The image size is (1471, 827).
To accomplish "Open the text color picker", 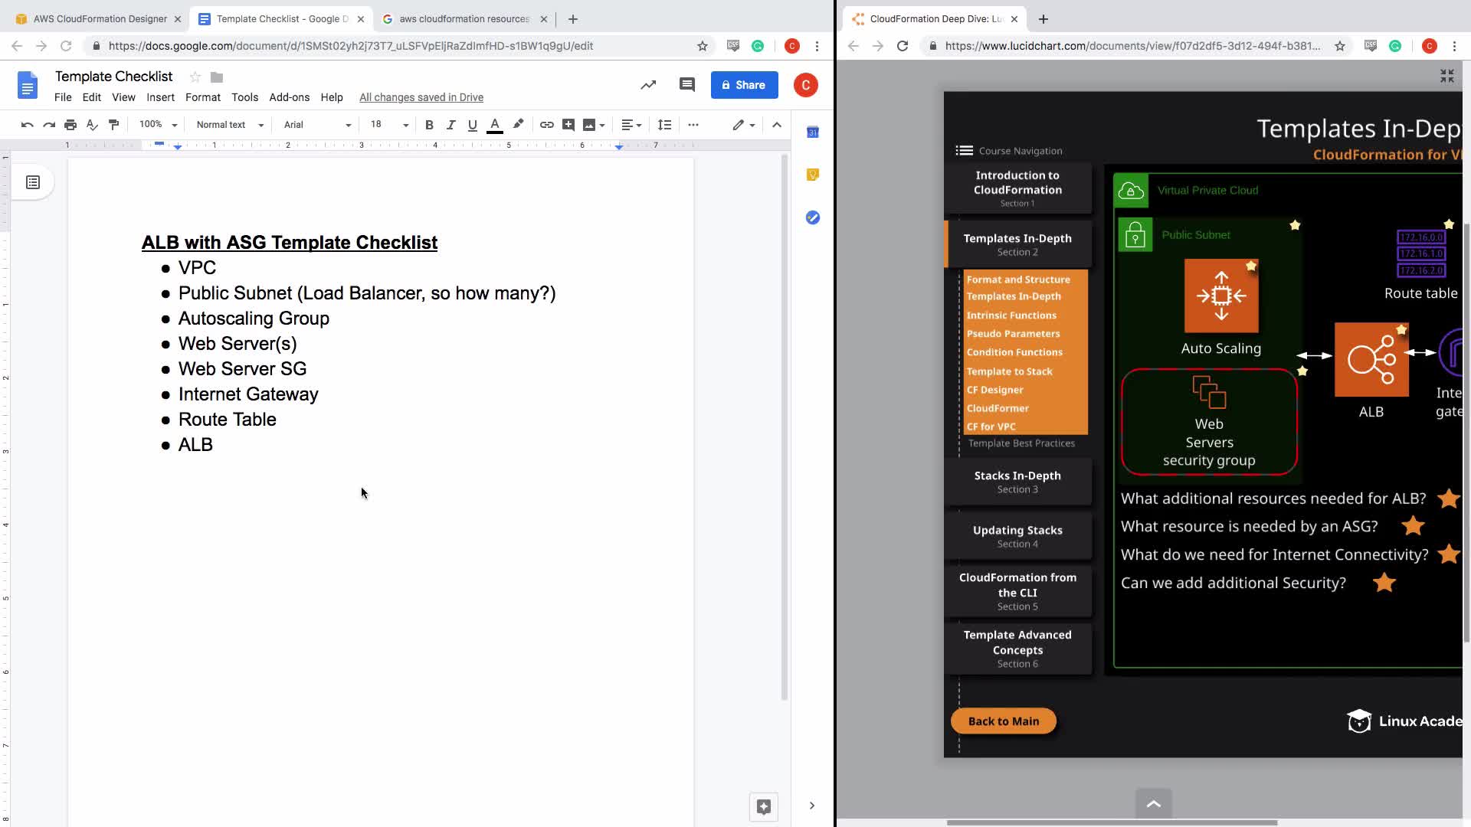I will tap(495, 125).
